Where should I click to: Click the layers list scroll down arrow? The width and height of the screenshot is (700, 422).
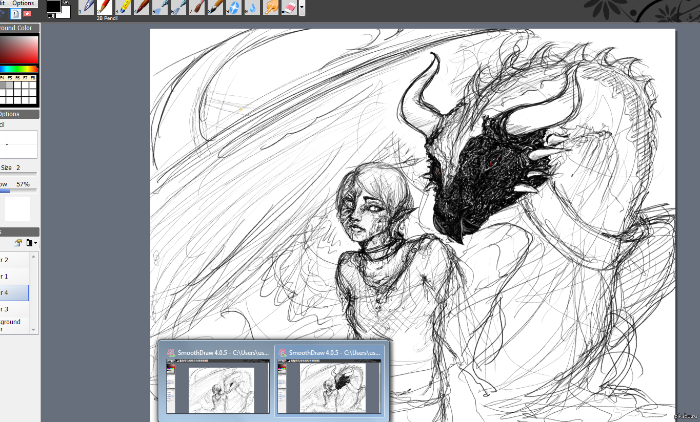[x=34, y=330]
